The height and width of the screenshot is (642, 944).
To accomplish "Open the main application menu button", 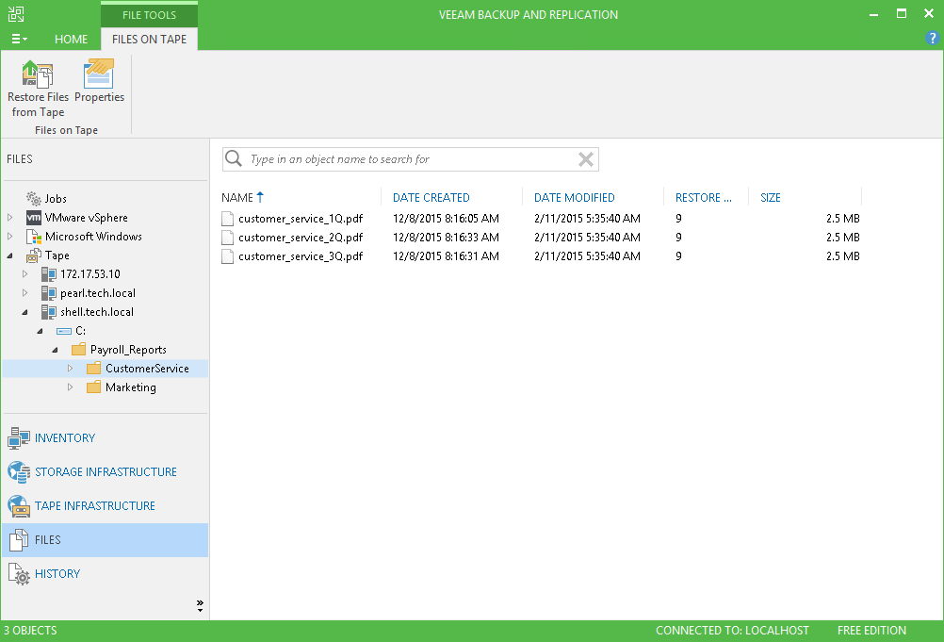I will click(x=19, y=40).
